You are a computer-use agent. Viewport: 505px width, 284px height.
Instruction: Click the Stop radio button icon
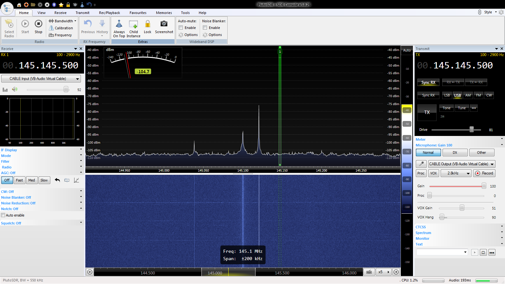pos(38,24)
